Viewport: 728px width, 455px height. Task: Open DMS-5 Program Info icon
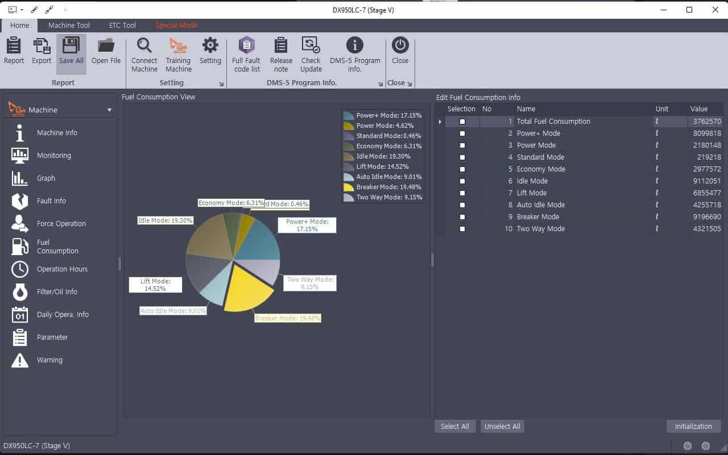355,45
